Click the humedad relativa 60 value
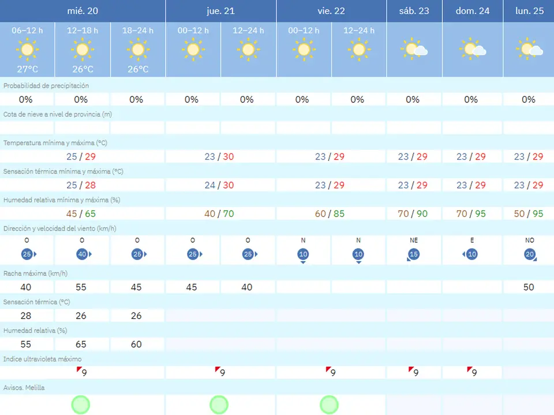Image resolution: width=554 pixels, height=415 pixels. (x=136, y=344)
